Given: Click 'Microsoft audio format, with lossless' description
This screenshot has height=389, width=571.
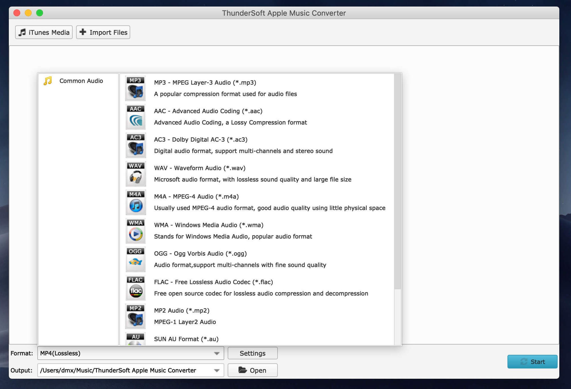Looking at the screenshot, I should 253,179.
